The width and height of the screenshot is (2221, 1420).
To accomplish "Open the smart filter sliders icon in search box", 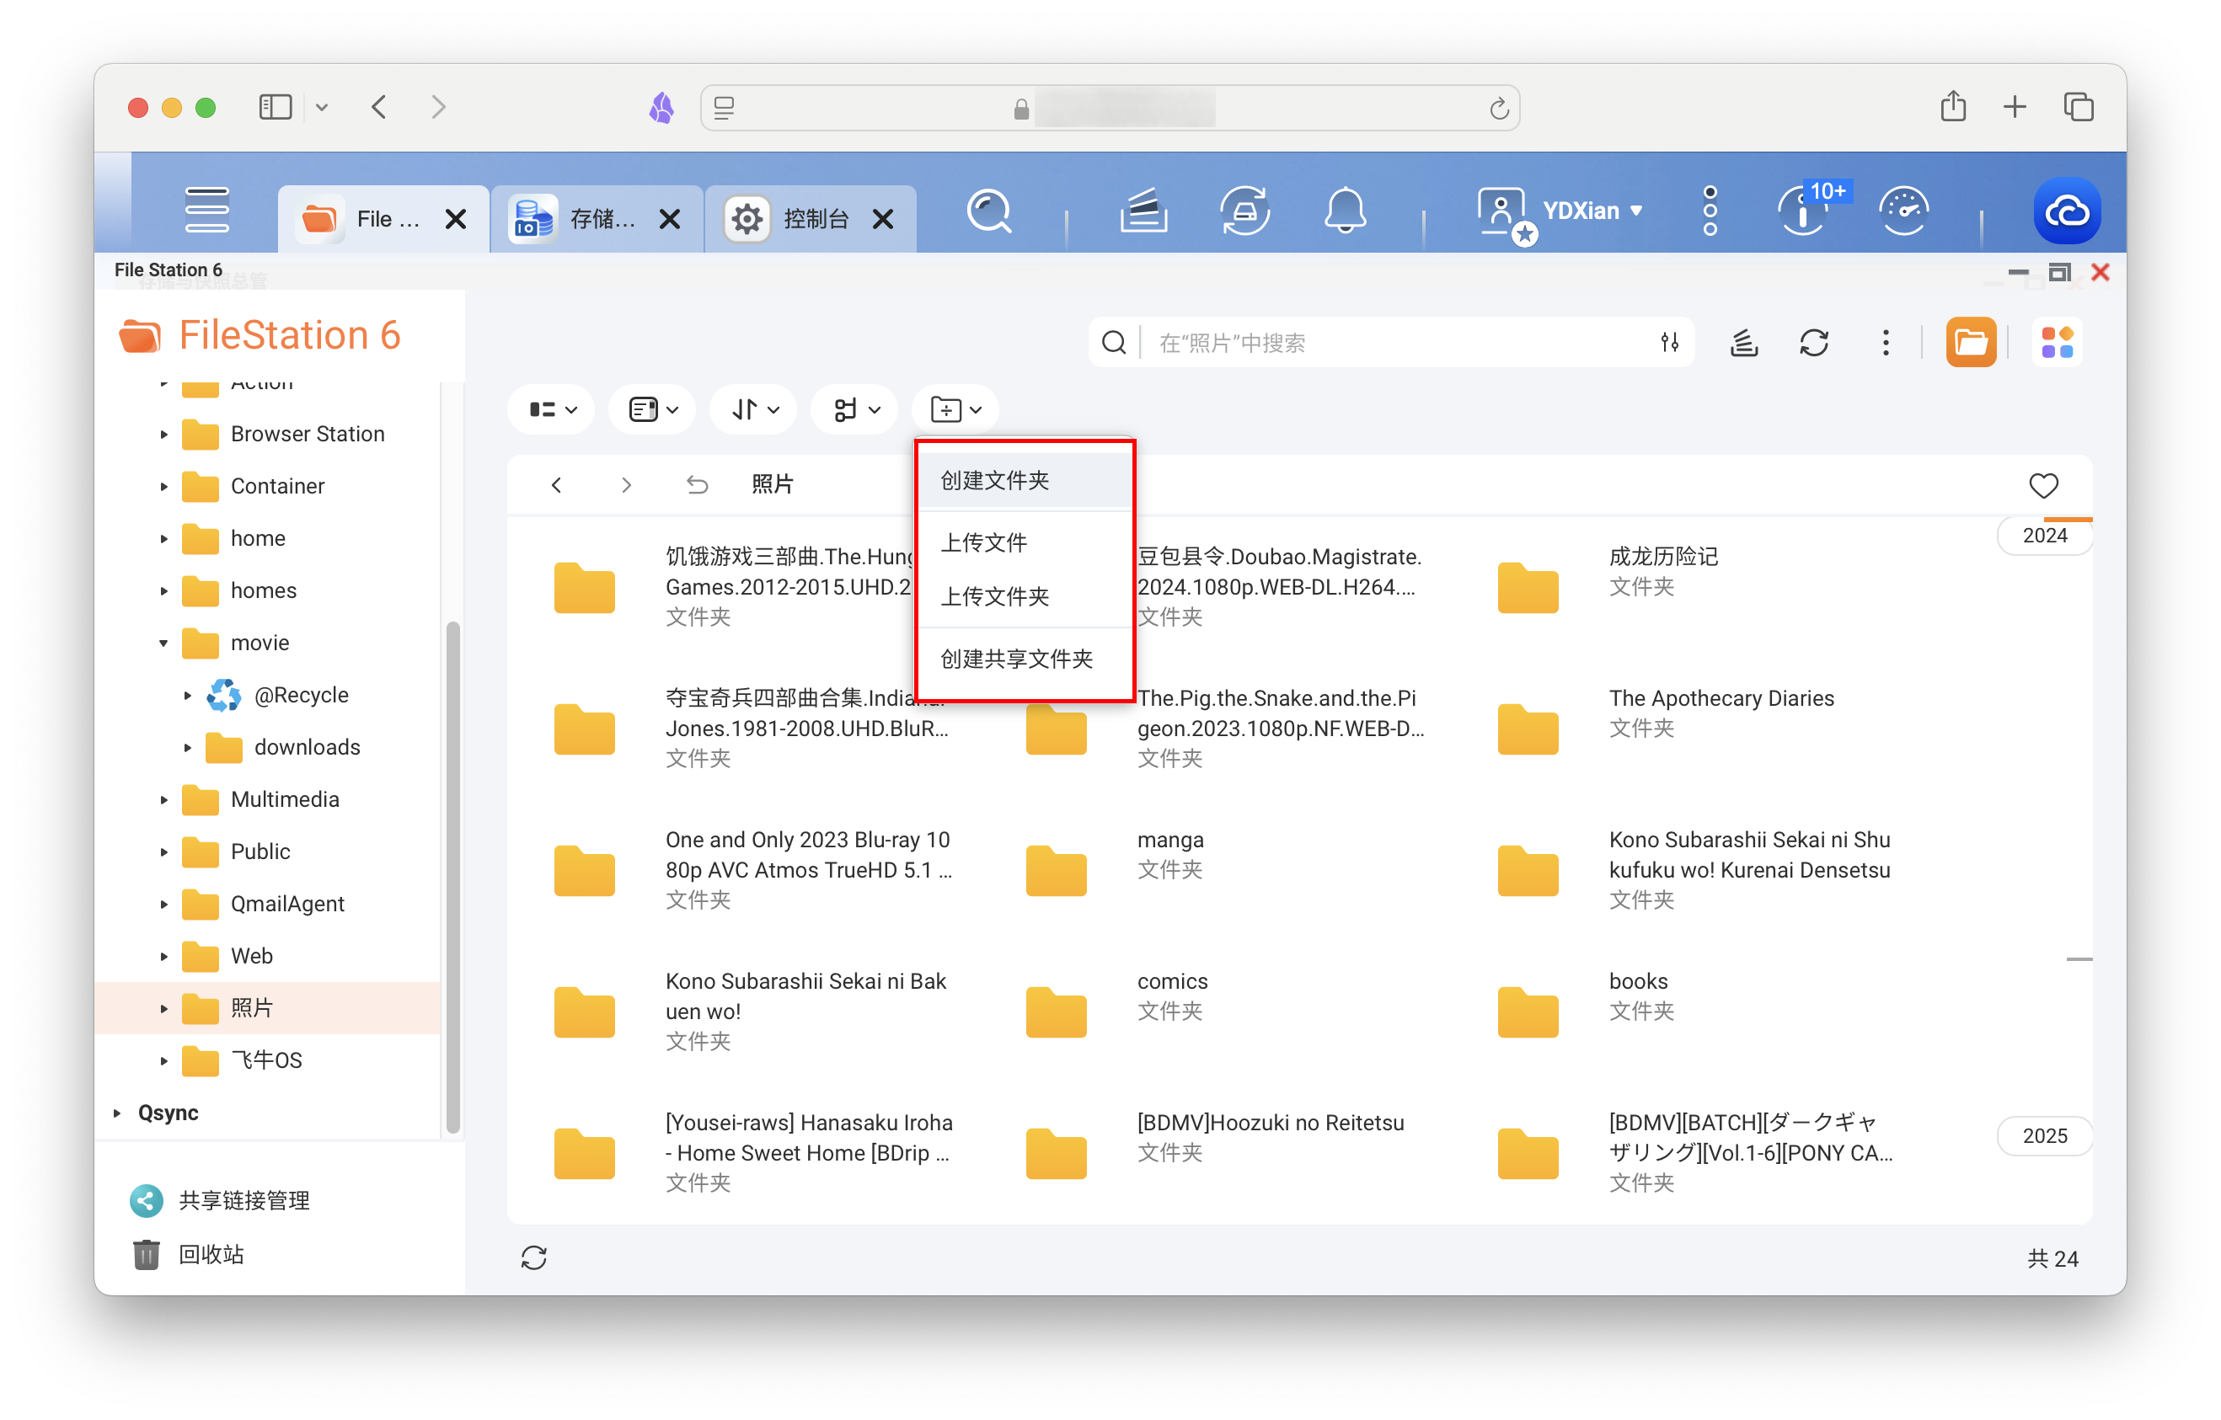I will point(1668,343).
